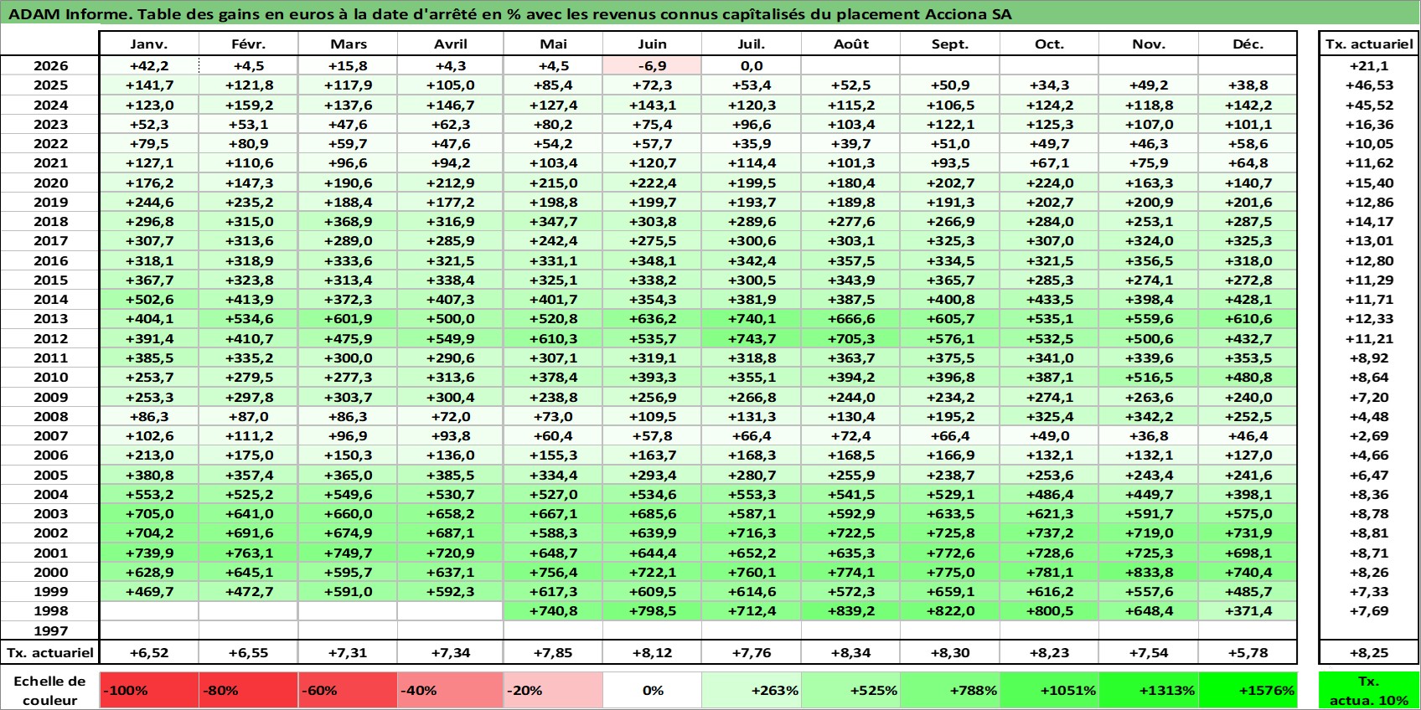
Task: Select the +740,1 cell for Juil. 2013
Action: (752, 319)
